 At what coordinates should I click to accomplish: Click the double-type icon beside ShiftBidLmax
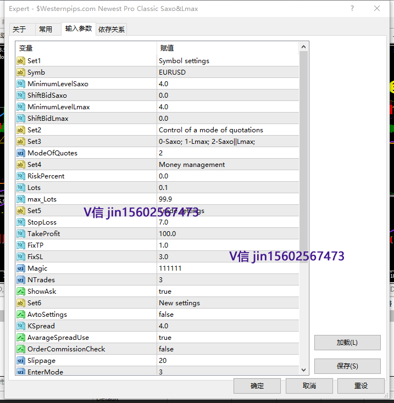(21, 119)
